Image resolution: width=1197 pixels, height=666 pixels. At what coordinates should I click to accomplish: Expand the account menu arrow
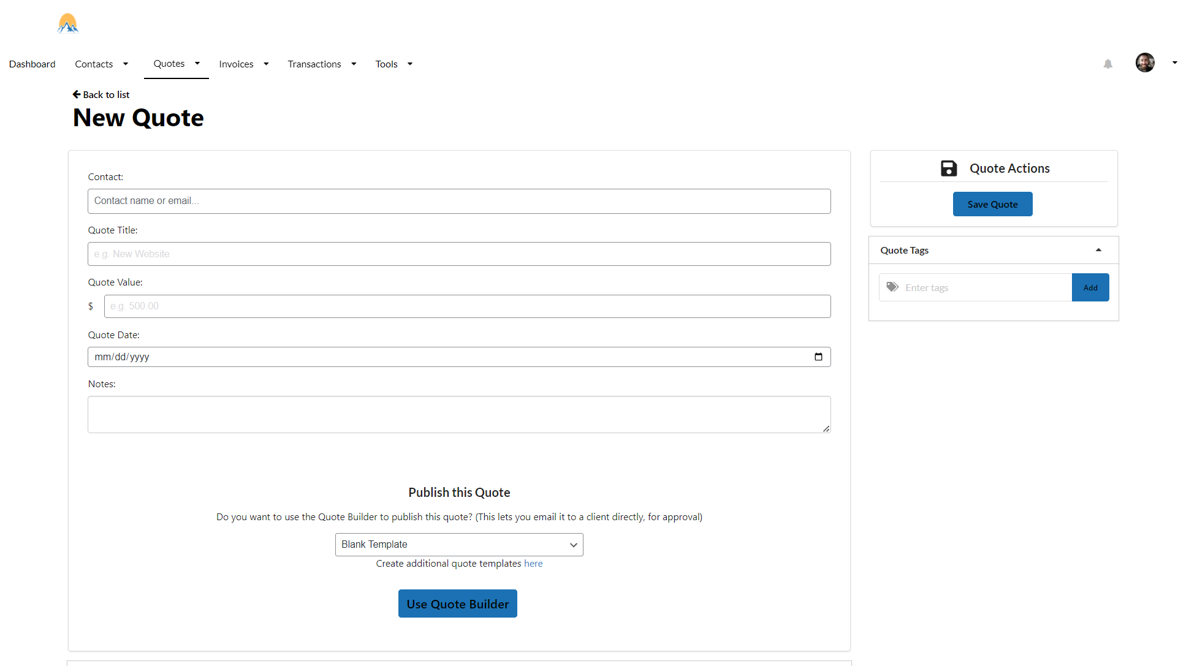click(1174, 62)
